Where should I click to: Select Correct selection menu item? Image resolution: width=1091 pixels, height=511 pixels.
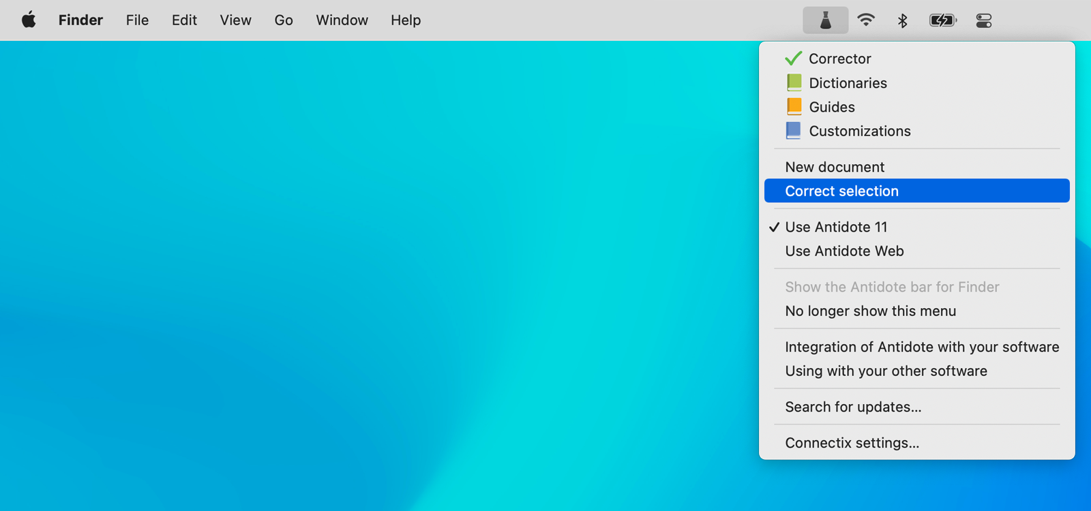point(841,191)
